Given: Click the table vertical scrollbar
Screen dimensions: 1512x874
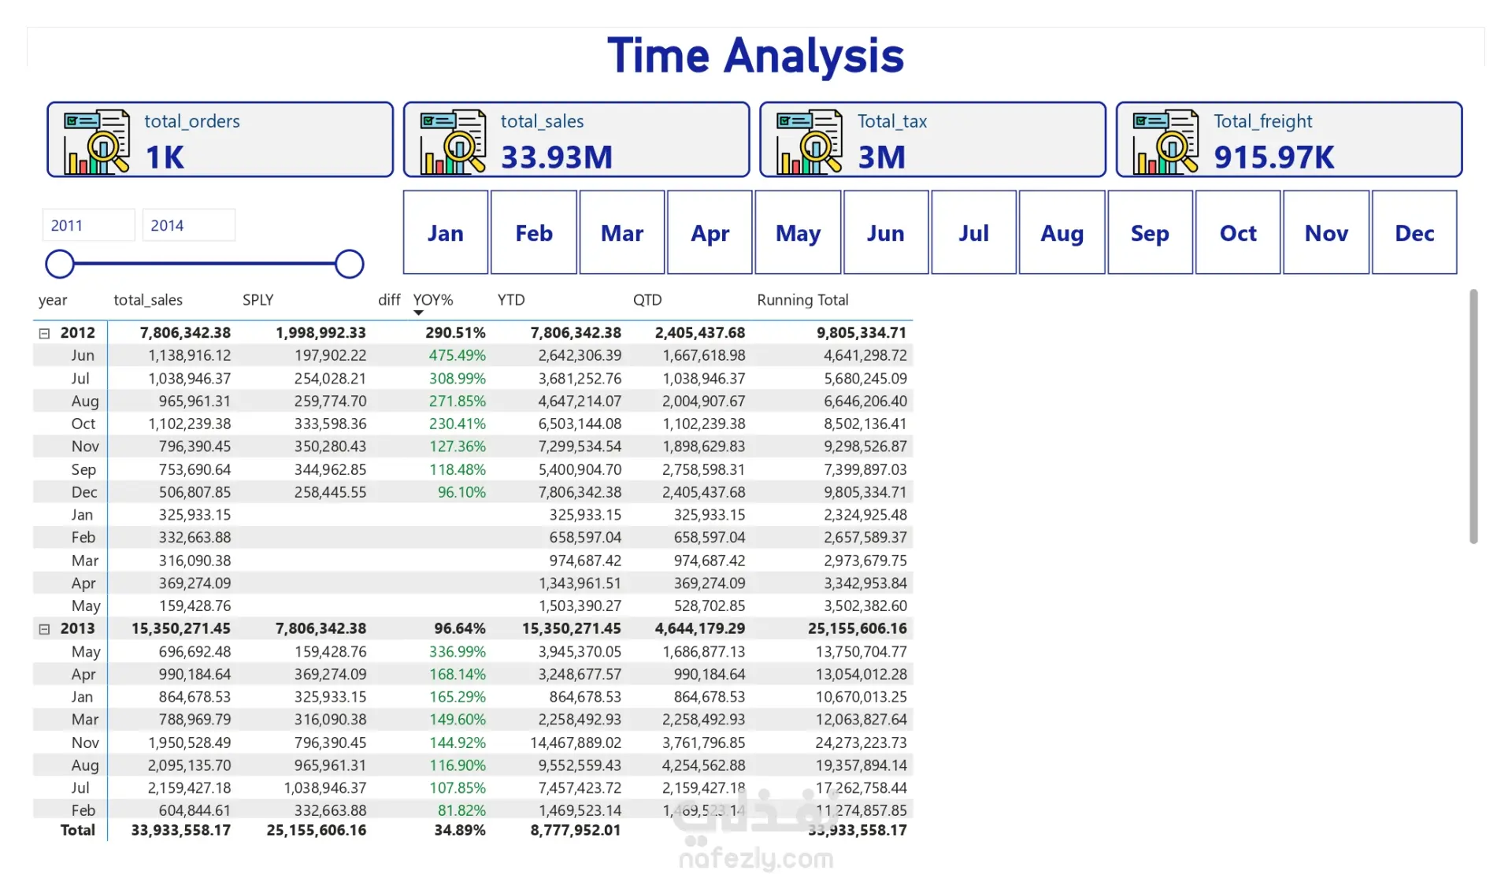Looking at the screenshot, I should pos(1473,416).
